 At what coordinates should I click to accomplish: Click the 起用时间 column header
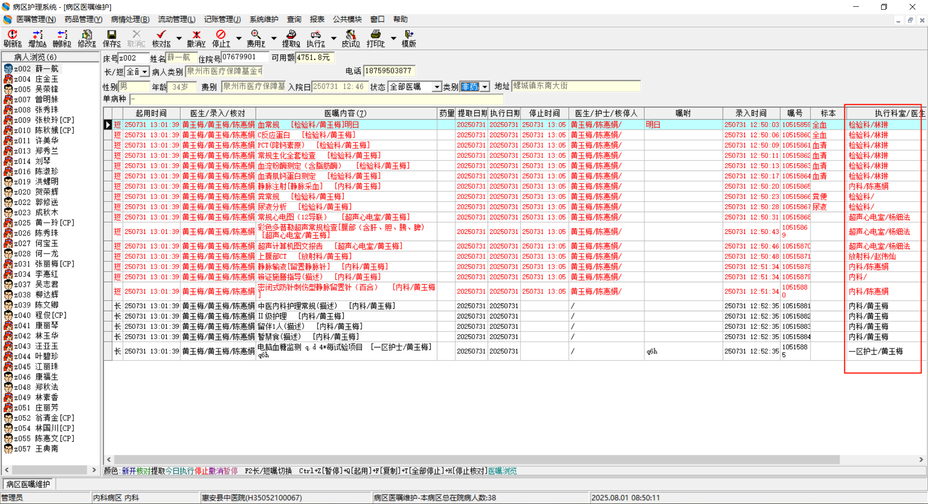[151, 114]
